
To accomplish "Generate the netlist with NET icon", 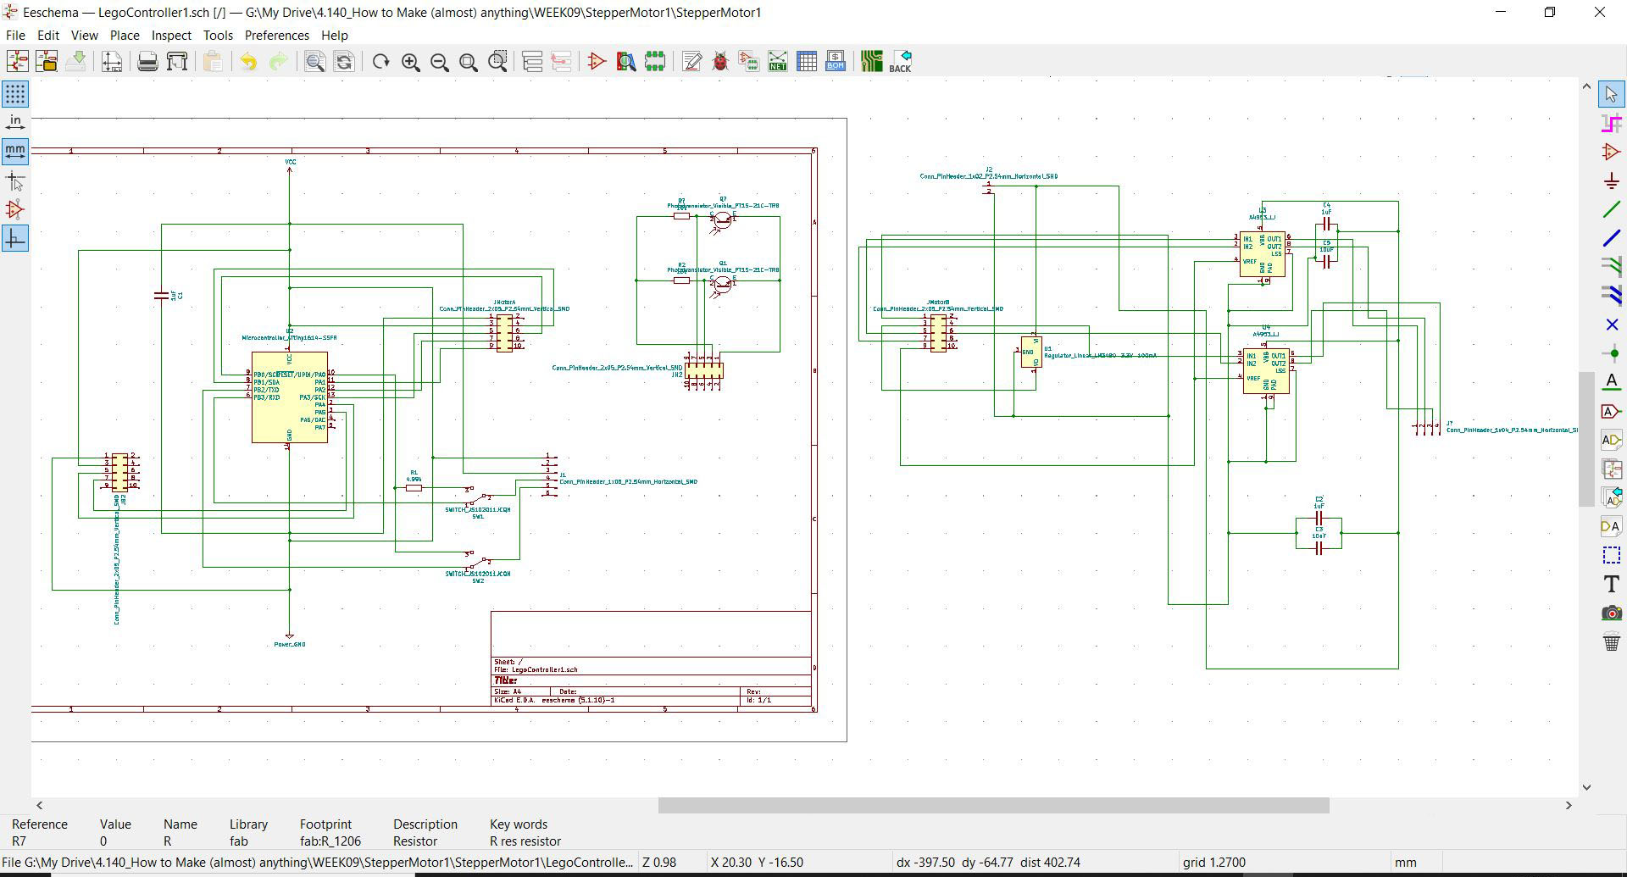I will point(777,61).
